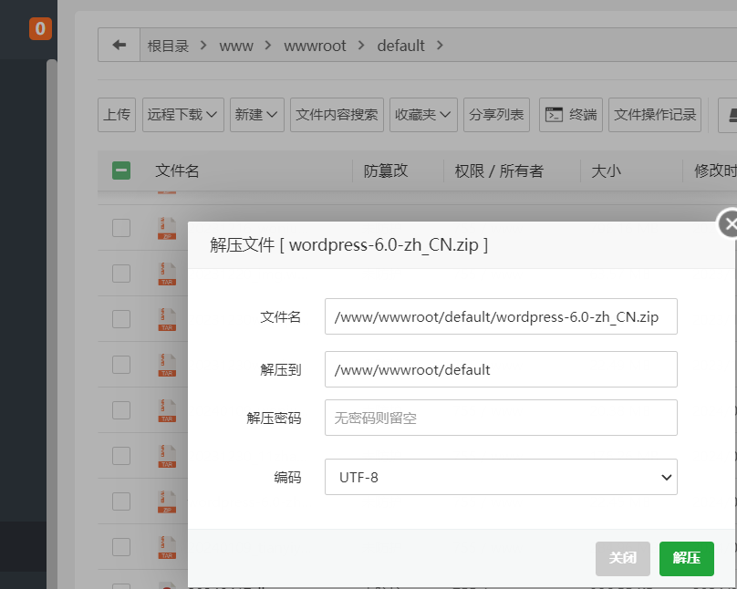Check the box beside the topmost ZIP file
This screenshot has height=589, width=737.
pyautogui.click(x=121, y=228)
